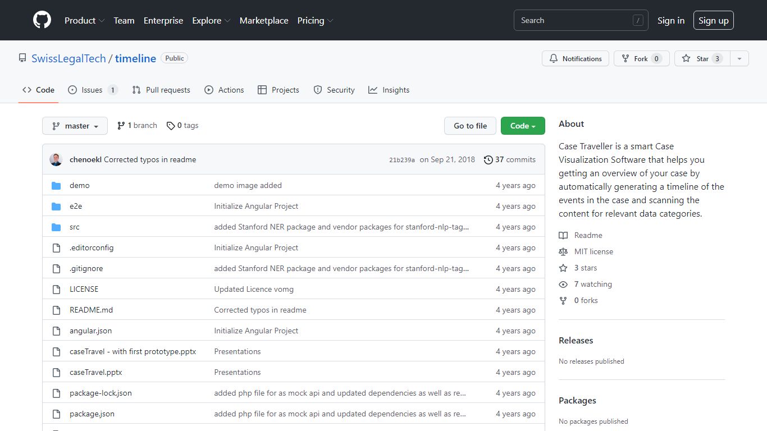Viewport: 767px width, 431px height.
Task: Open the Pricing dropdown menu
Action: click(x=315, y=20)
